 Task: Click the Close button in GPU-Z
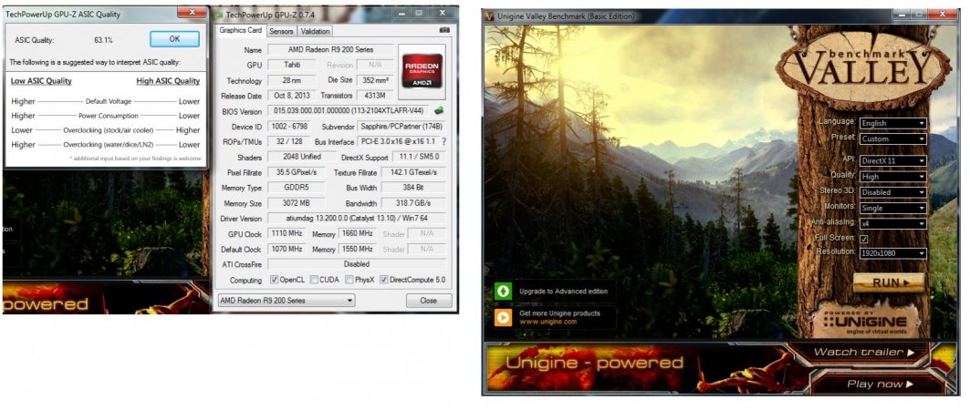point(428,301)
